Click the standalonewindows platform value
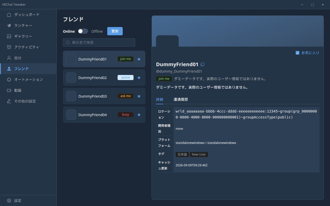 (206, 143)
